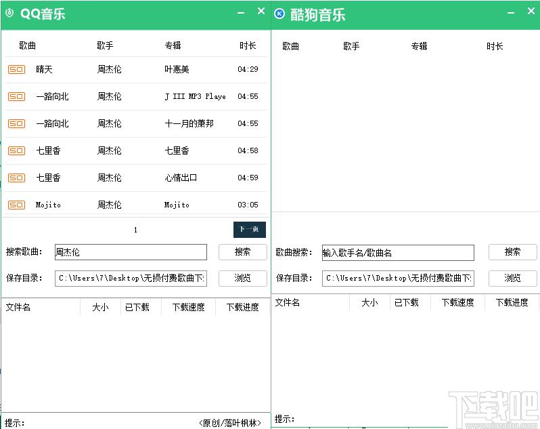
Task: Click 已下载 download header in 酷狗音乐
Action: (x=407, y=302)
